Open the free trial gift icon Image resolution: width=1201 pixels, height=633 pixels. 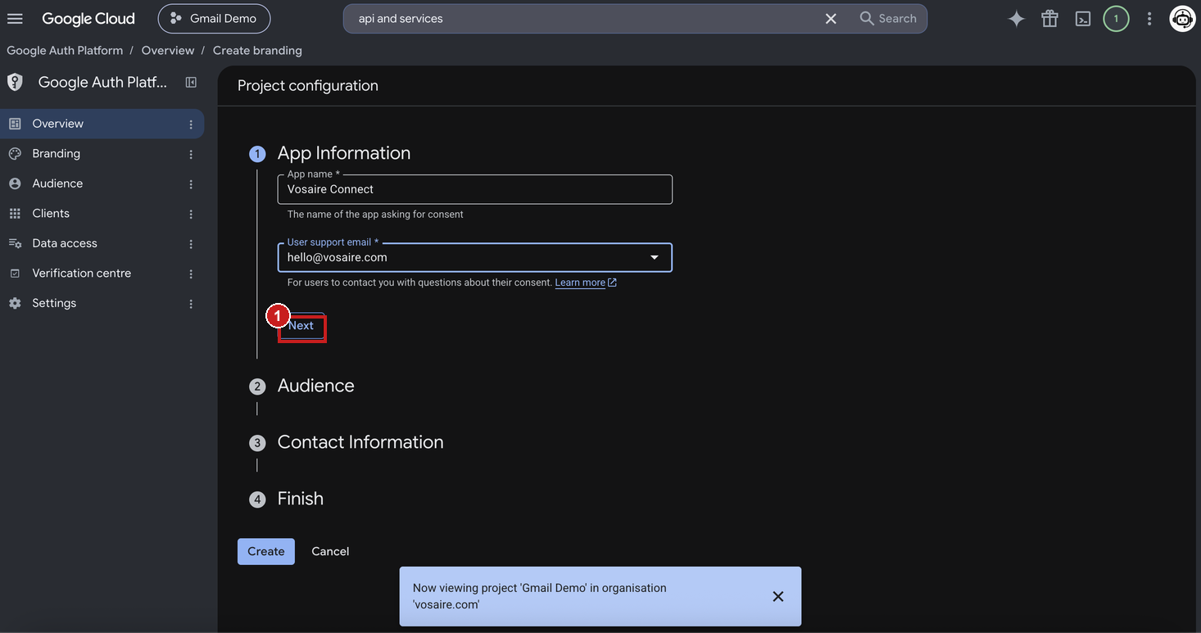tap(1049, 19)
